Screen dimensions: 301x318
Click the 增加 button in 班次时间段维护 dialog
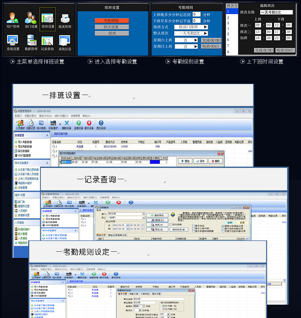[x=185, y=161]
